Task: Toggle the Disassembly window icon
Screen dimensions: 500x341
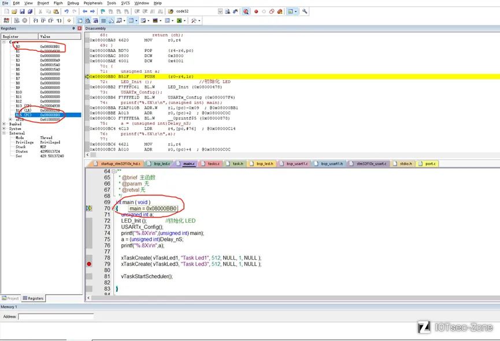Action: 87,20
